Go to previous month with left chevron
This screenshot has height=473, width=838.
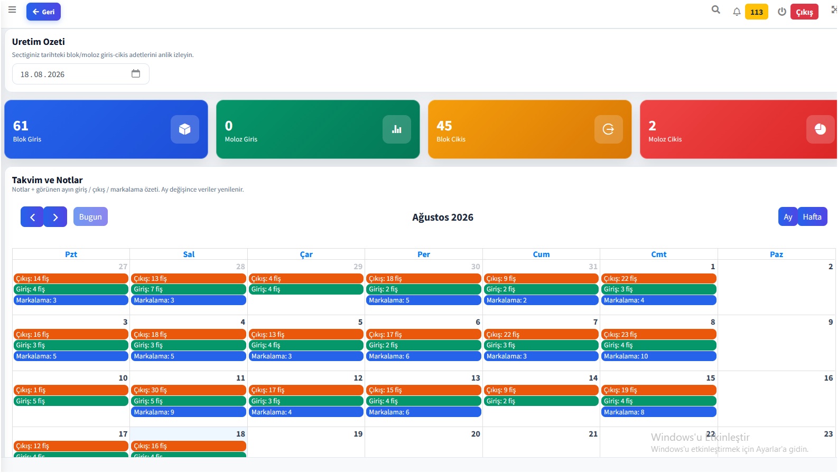(x=32, y=217)
